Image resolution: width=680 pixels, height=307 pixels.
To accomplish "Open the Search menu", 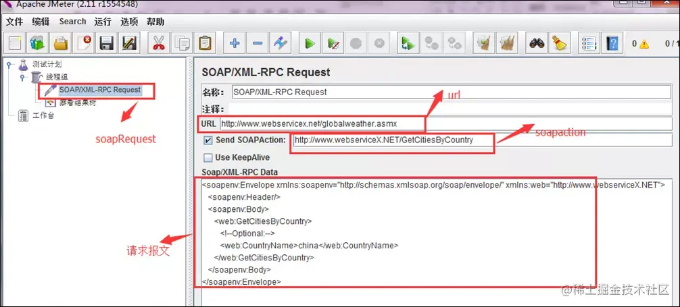I will point(72,22).
